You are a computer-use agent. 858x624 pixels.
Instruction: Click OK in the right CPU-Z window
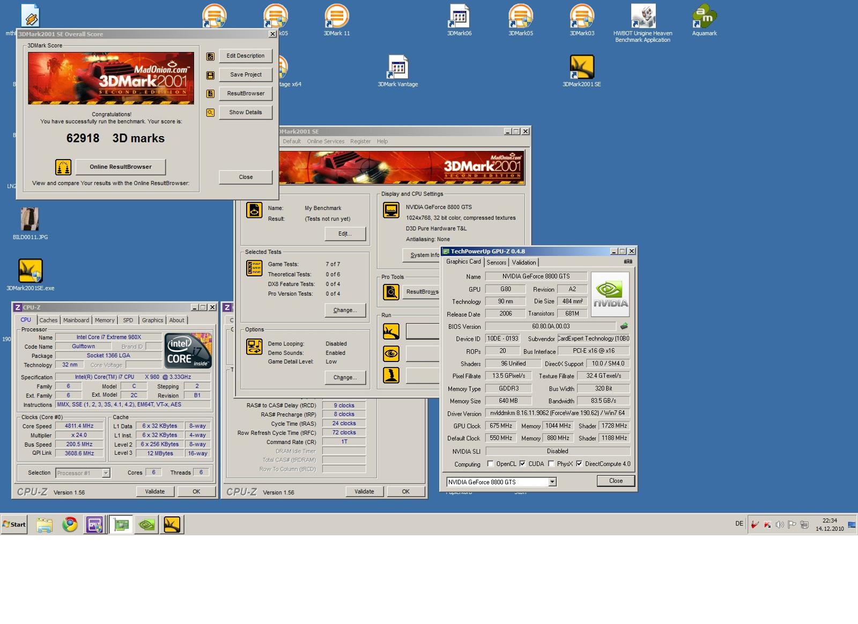coord(406,492)
